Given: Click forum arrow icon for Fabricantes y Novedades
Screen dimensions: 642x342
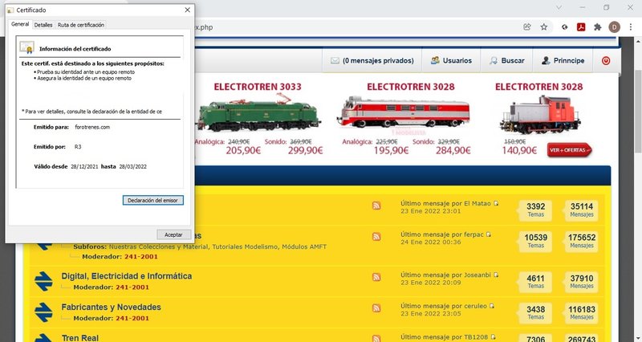Looking at the screenshot, I should click(x=43, y=312).
